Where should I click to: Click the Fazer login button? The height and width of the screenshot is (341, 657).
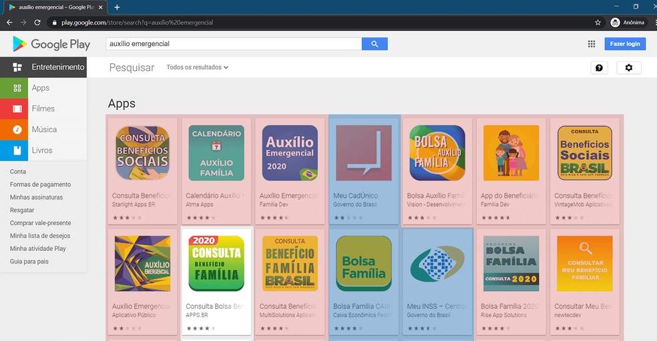coord(625,43)
